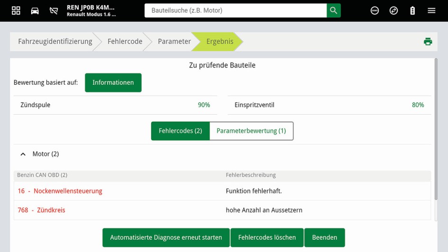The height and width of the screenshot is (252, 448).
Task: Click the REN JP0B K4M vehicle title
Action: [x=91, y=8]
